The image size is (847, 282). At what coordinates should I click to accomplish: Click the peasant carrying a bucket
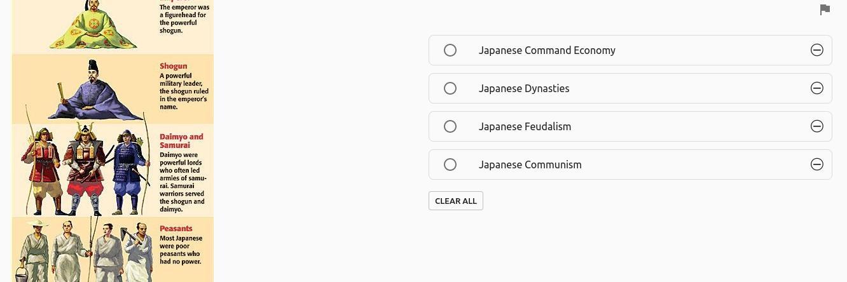coord(32,253)
